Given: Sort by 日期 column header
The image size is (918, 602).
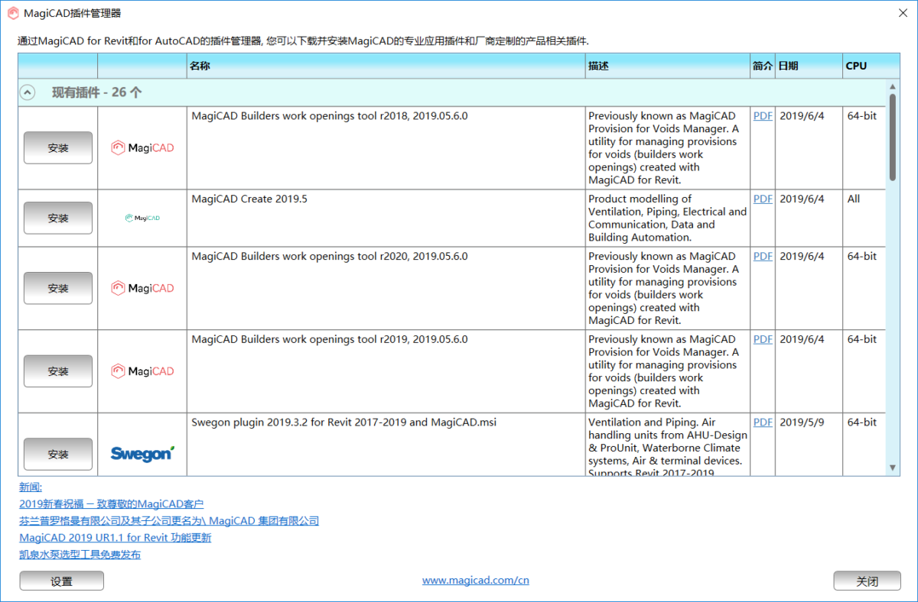Looking at the screenshot, I should pyautogui.click(x=809, y=66).
